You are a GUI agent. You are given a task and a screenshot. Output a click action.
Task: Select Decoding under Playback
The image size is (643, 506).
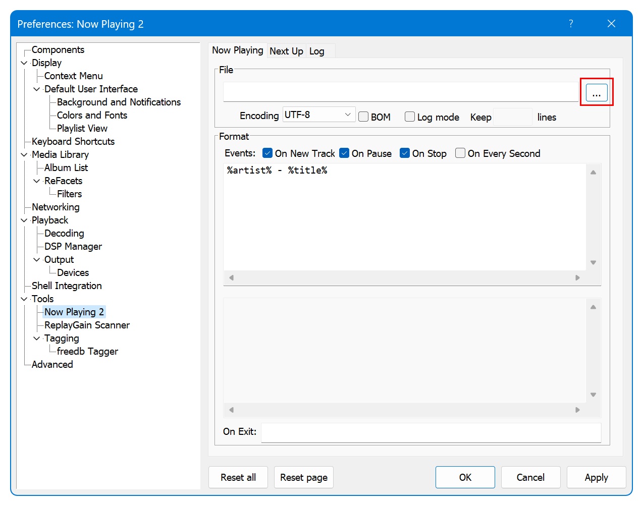pos(64,233)
